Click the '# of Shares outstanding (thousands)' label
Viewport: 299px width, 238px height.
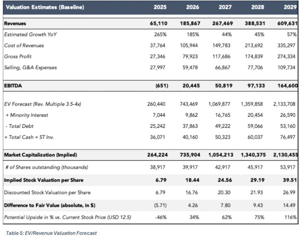(47, 167)
